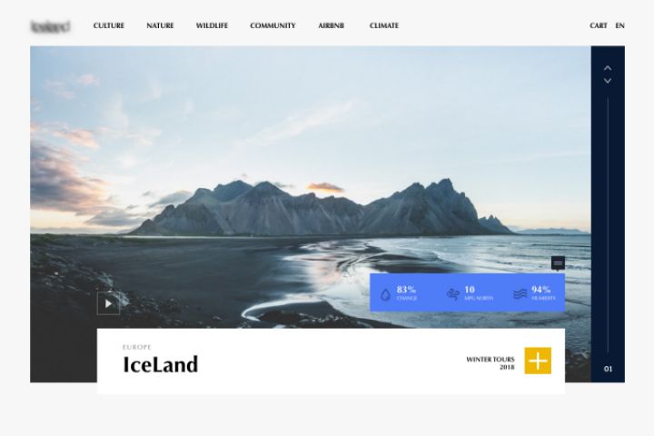Click the down chevron in sidebar
The image size is (654, 436).
(608, 81)
